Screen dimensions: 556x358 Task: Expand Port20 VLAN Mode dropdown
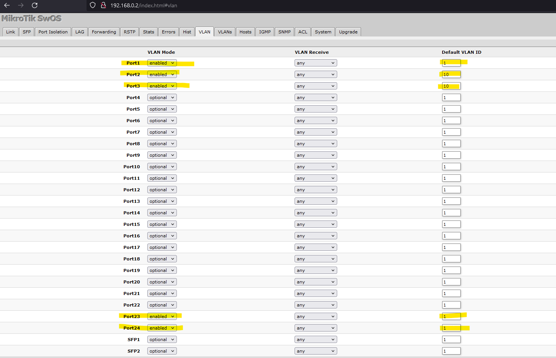tap(162, 282)
